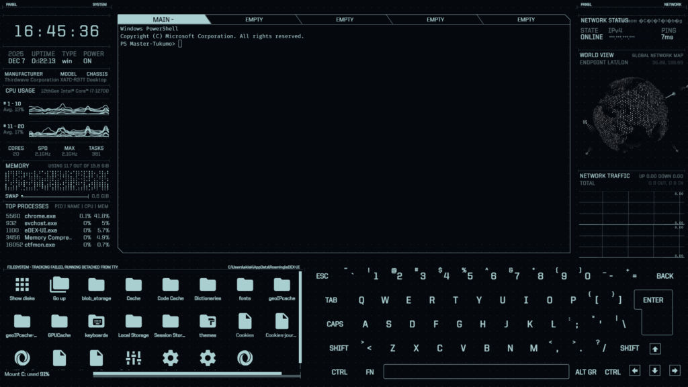This screenshot has width=688, height=387.
Task: Switch to the first EMPTY terminal tab
Action: click(x=254, y=19)
